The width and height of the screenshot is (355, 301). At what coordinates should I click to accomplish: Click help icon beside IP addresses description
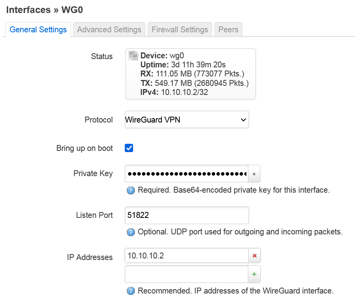click(x=131, y=291)
